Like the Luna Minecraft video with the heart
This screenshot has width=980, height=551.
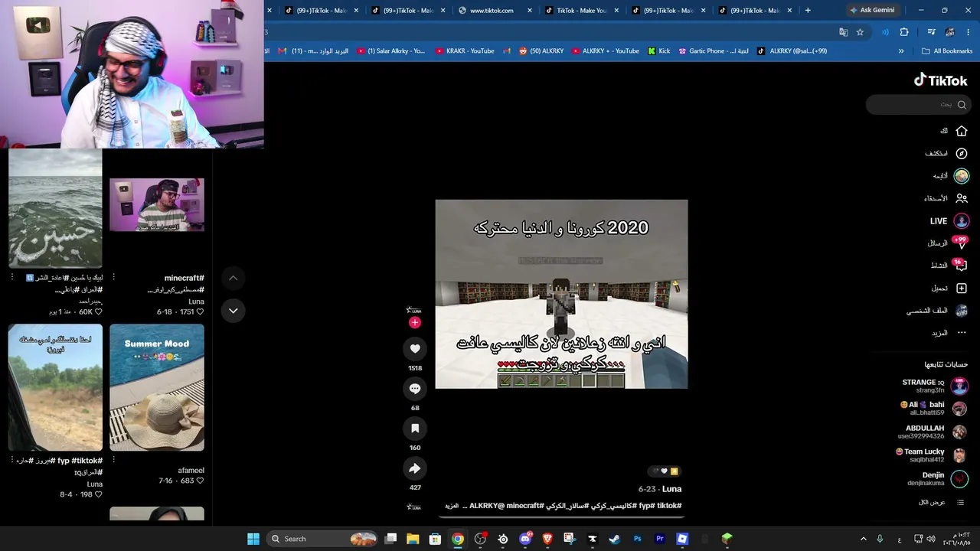coord(415,349)
